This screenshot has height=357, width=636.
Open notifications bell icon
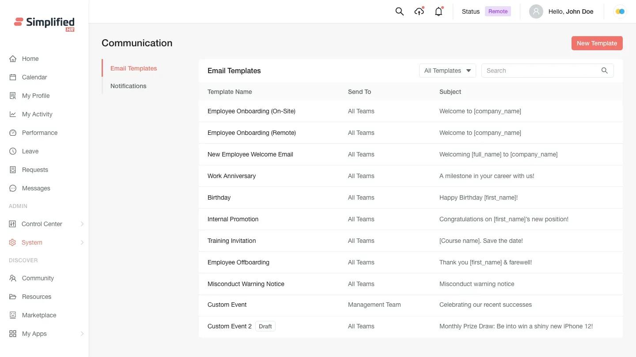coord(439,11)
